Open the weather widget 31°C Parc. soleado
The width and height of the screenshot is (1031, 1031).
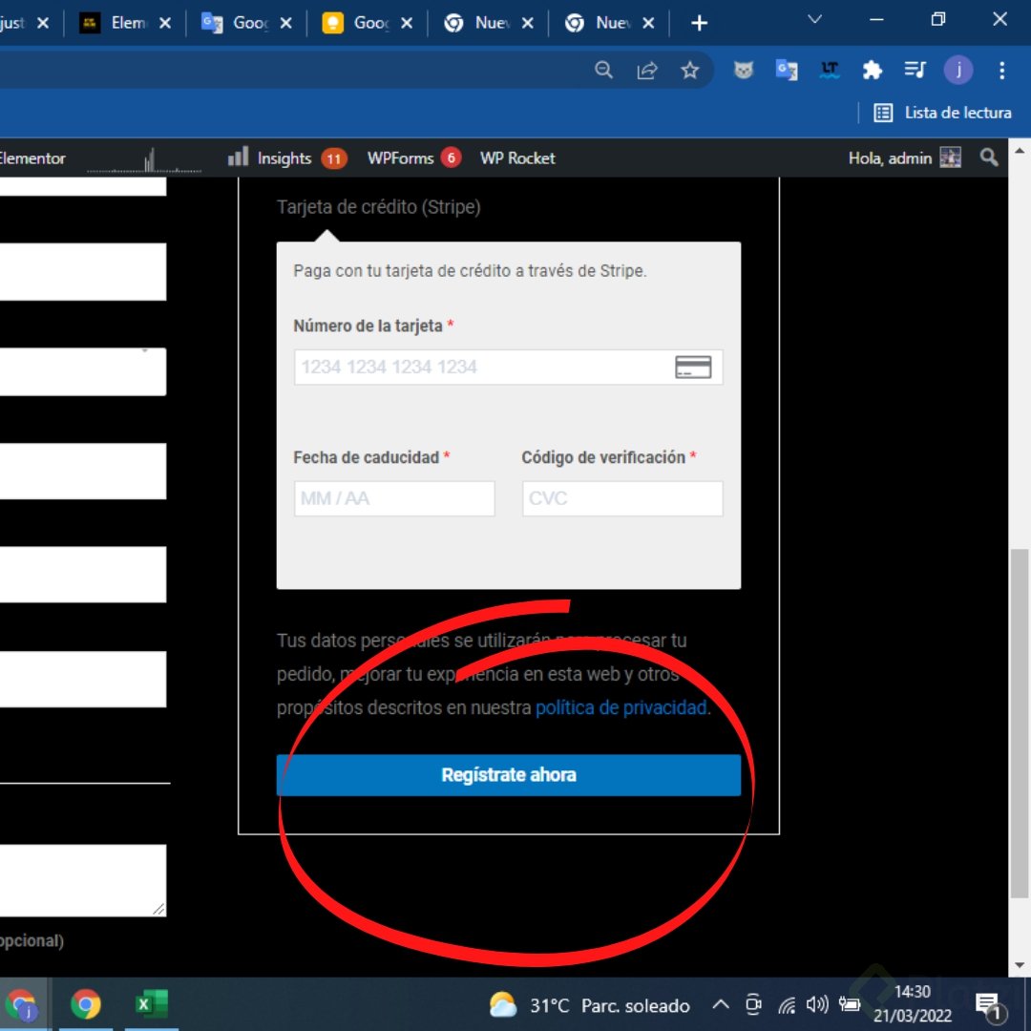tap(590, 1005)
